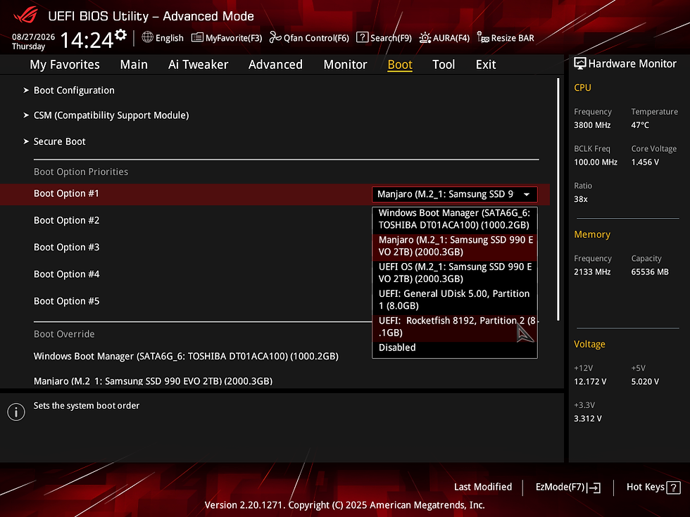Boot override Manjaro Samsung SSD entry
Viewport: 690px width, 517px height.
click(153, 381)
